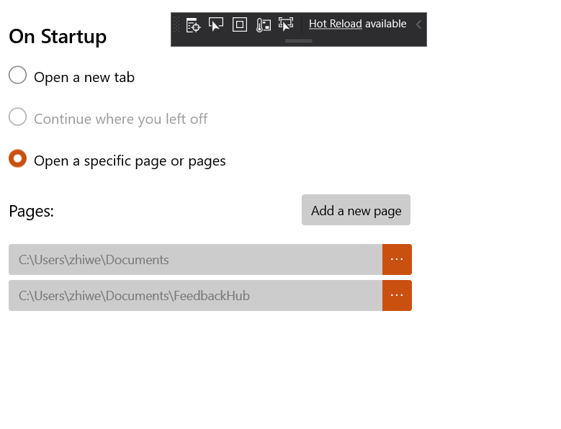The height and width of the screenshot is (429, 561).
Task: Click the "available" status text in toolbar
Action: [x=386, y=24]
